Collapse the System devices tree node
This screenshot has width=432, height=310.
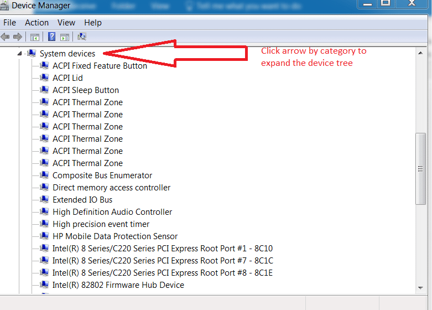(20, 54)
